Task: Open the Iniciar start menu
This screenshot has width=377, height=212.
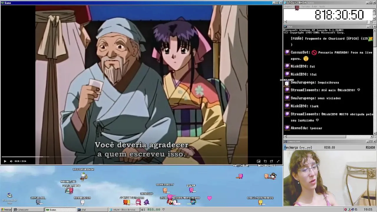Action: (6, 210)
